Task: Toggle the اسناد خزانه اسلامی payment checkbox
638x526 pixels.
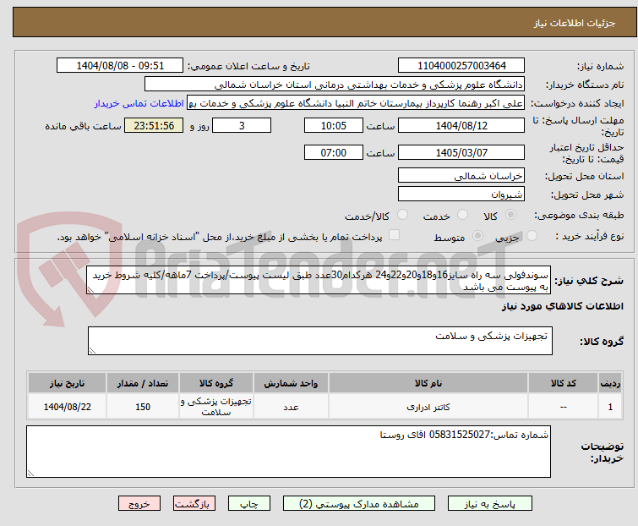Action: pyautogui.click(x=394, y=238)
